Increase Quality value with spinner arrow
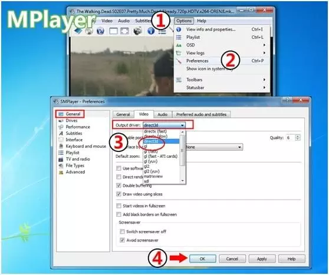Screen dimensions: 329x275 point(298,136)
